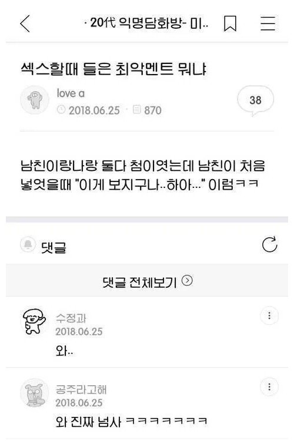Bookmark this post with the bookmark icon
This screenshot has height=448, width=294.
click(x=230, y=23)
